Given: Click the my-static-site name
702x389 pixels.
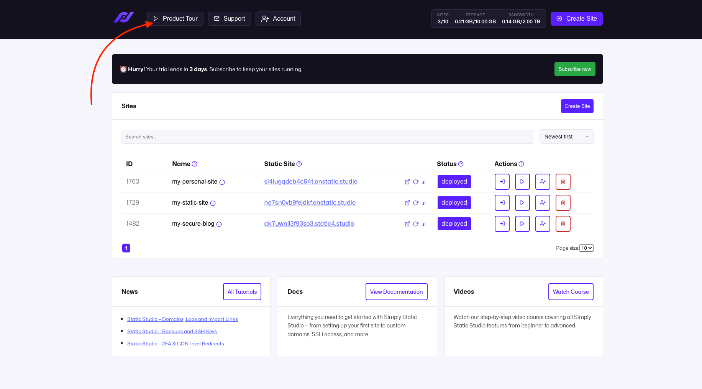Looking at the screenshot, I should point(190,203).
